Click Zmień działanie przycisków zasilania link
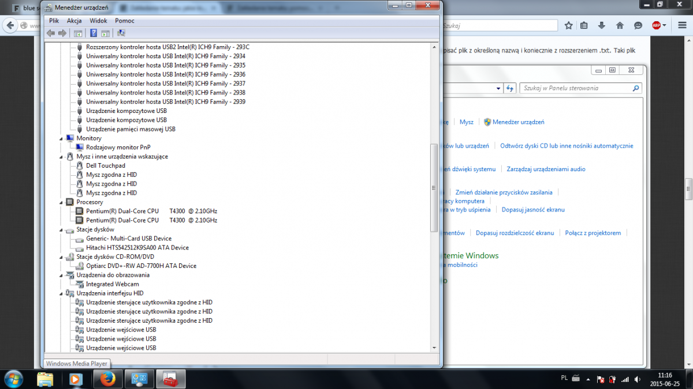The width and height of the screenshot is (693, 389). pos(504,192)
